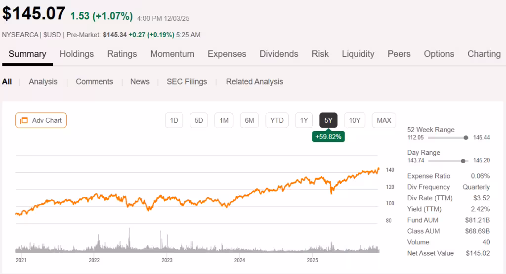Open the News filter link
Viewport: 506px width, 274px height.
pyautogui.click(x=140, y=82)
